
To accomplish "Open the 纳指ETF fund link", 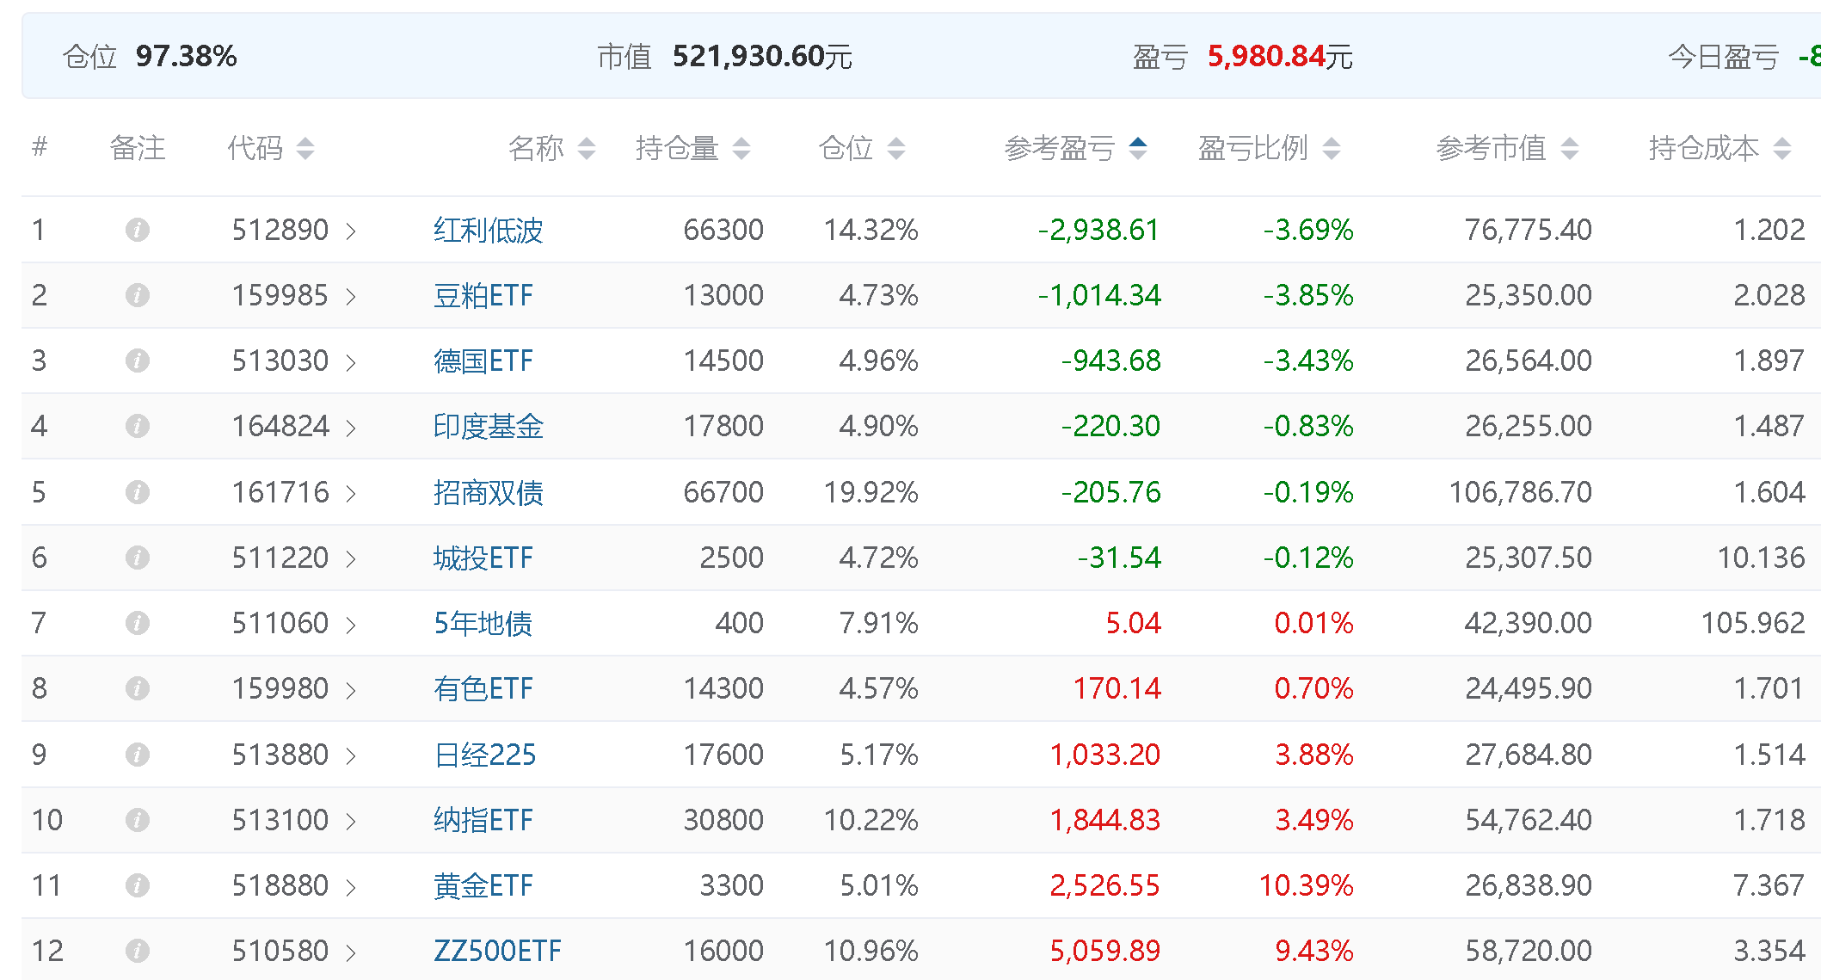I will click(x=483, y=820).
